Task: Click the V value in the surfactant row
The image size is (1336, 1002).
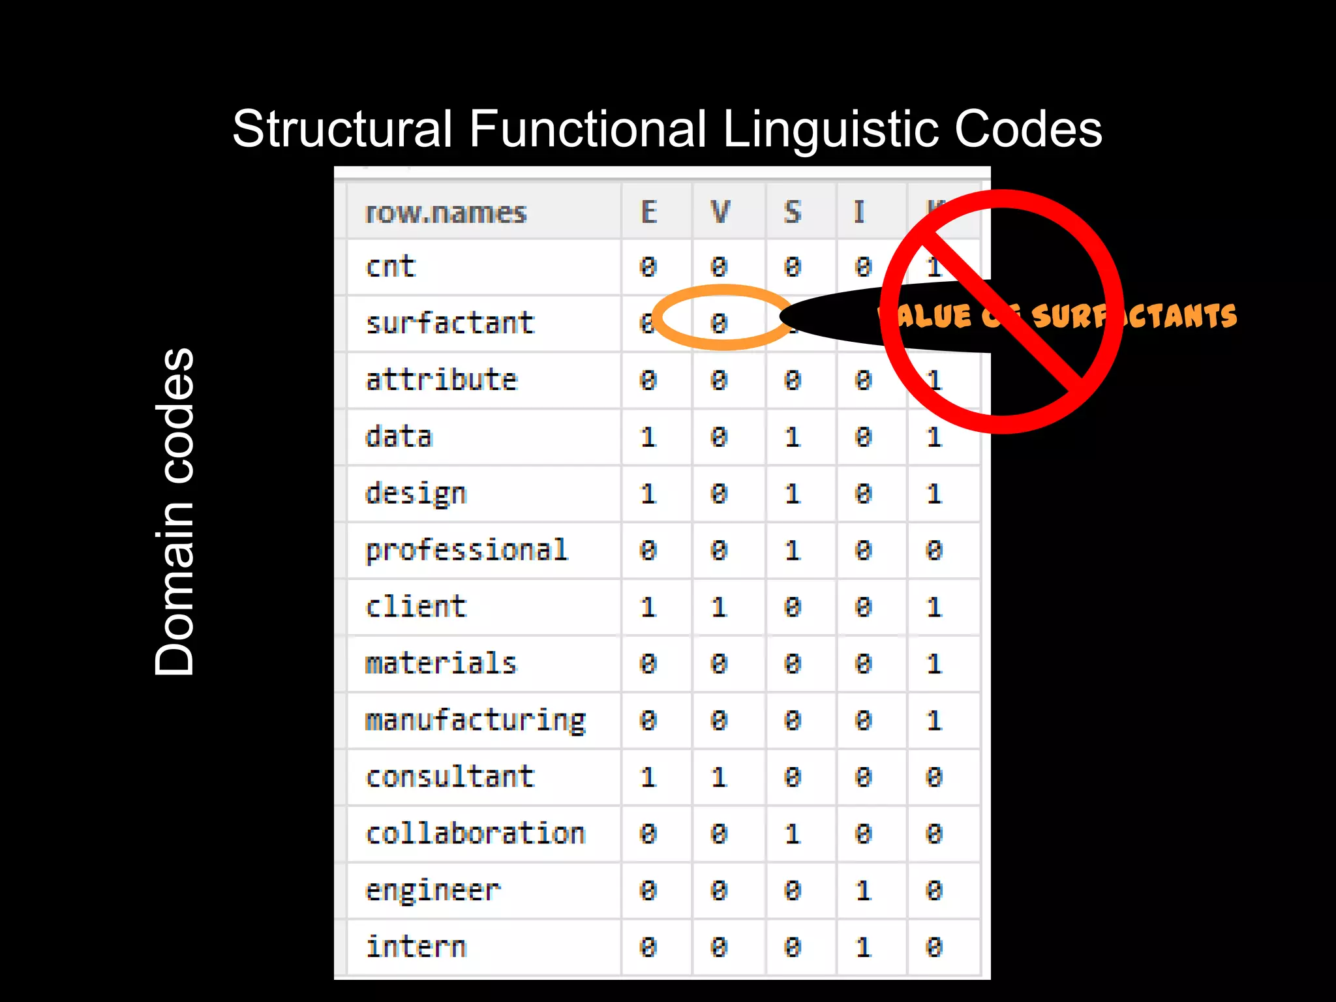Action: 719,324
